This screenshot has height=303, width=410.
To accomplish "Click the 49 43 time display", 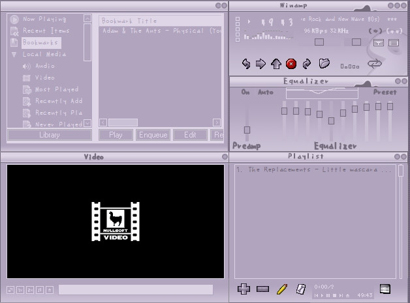I will (x=277, y=22).
